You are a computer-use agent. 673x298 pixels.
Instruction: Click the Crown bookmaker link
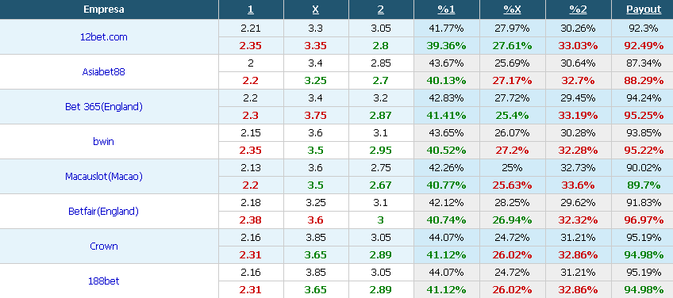(103, 246)
